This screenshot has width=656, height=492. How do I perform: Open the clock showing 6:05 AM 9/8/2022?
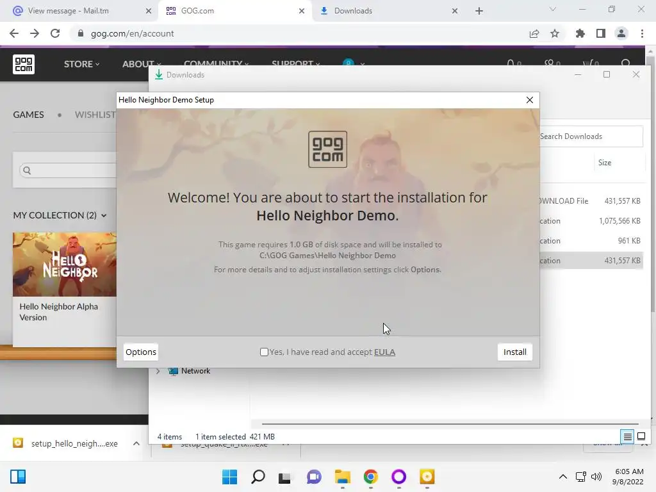tap(628, 477)
